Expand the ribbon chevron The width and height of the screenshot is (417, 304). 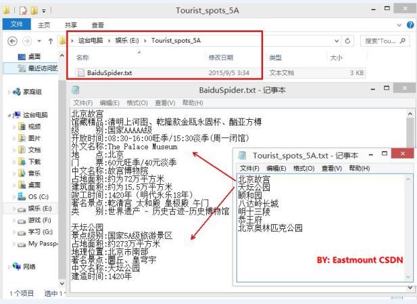(399, 25)
